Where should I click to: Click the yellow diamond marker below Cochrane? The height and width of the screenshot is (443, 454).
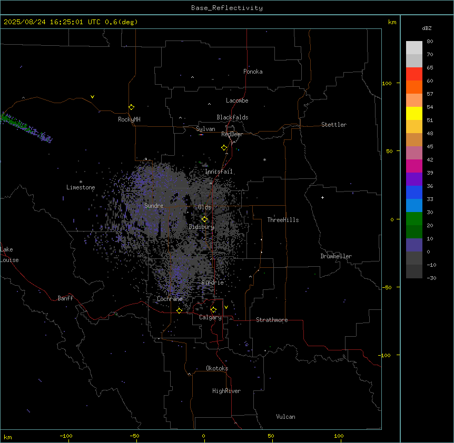coord(179,310)
